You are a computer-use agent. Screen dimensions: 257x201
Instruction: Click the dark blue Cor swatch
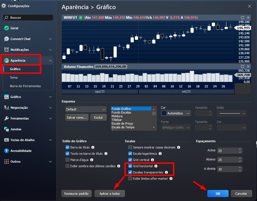164,113
